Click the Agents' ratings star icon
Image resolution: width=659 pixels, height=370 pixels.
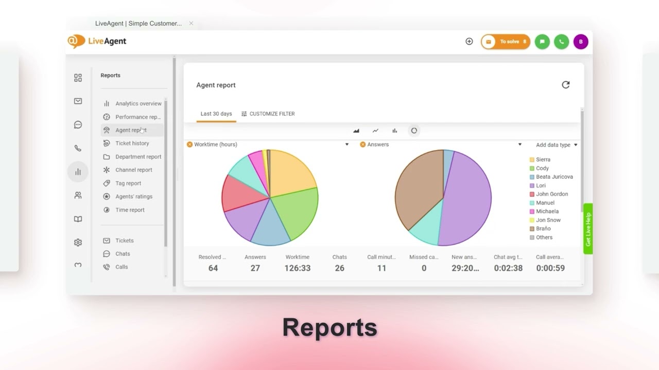[107, 196]
